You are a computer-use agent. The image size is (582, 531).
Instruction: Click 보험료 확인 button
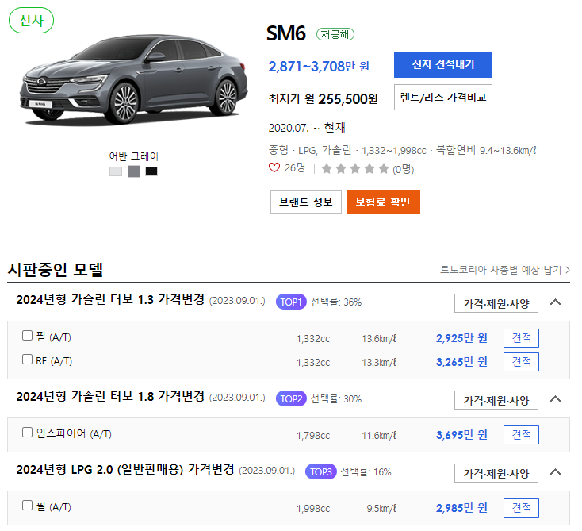pos(383,202)
